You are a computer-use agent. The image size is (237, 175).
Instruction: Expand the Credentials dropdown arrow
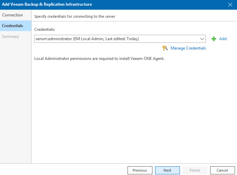point(202,39)
